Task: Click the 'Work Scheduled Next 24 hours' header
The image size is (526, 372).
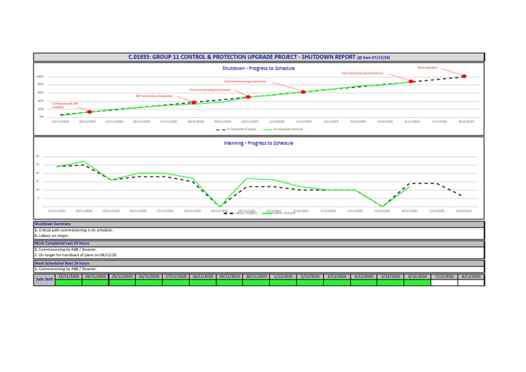Action: (259, 263)
